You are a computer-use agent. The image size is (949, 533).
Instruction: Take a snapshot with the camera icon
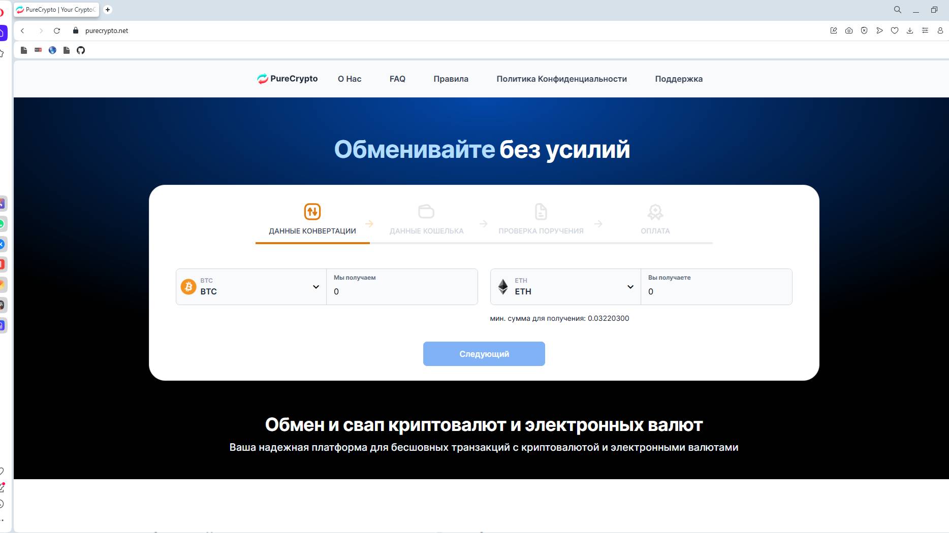pos(849,30)
